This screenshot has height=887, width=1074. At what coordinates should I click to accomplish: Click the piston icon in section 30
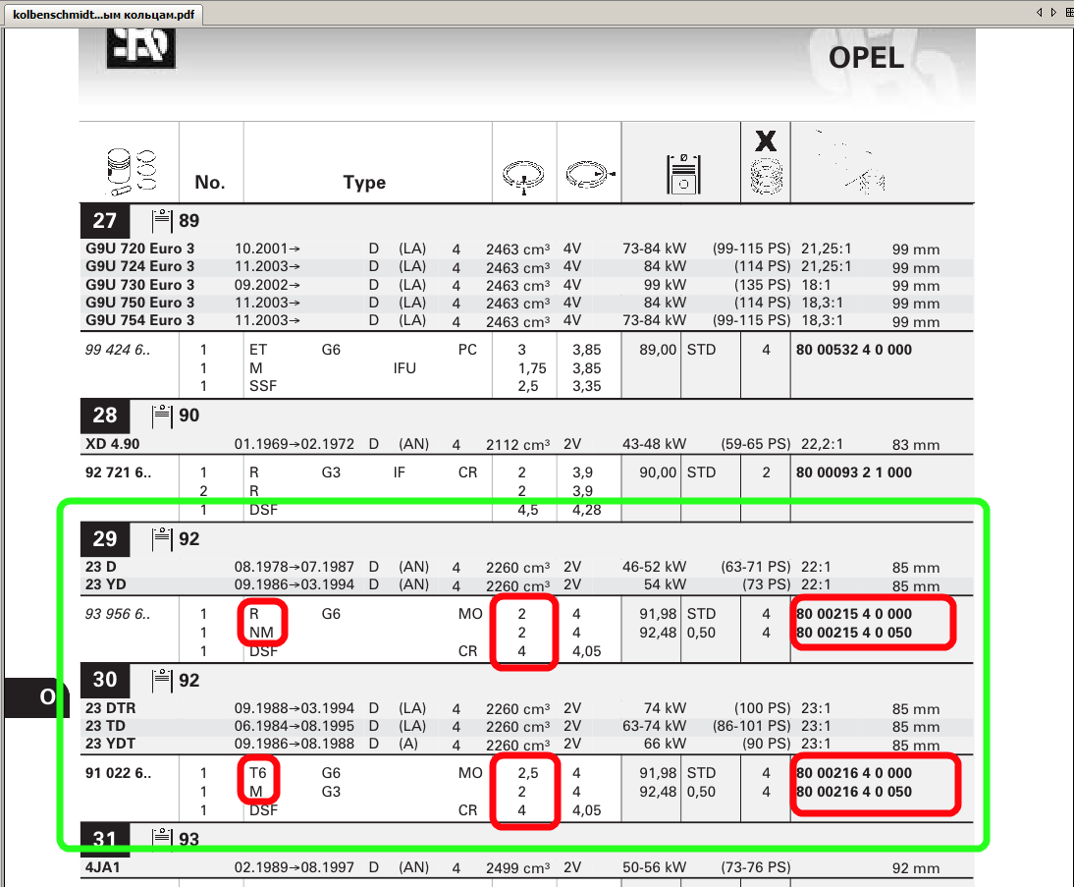coord(162,681)
